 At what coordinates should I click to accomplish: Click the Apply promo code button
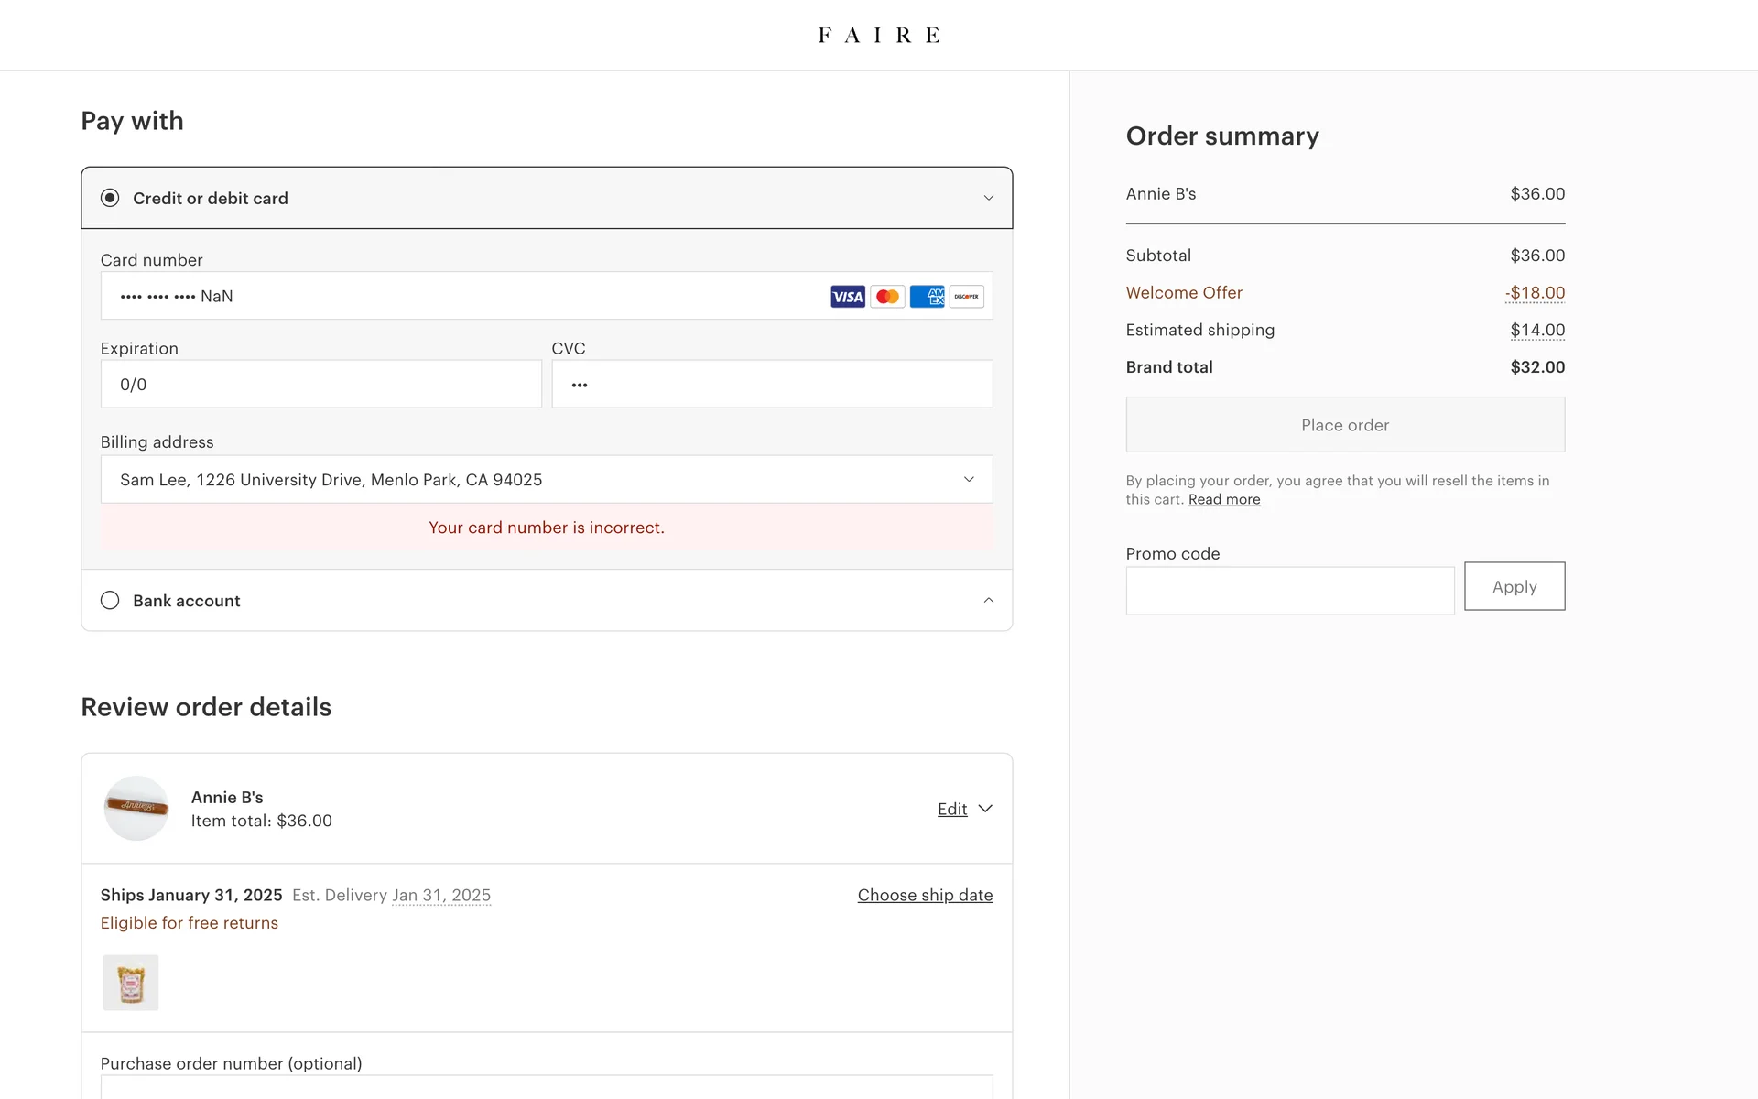1514,586
